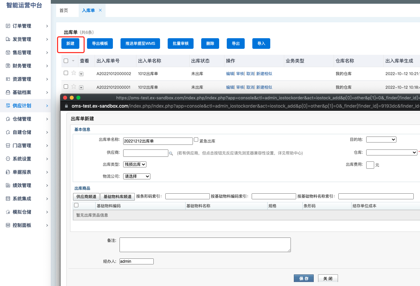This screenshot has width=420, height=286.
Task: Click 取消 link for A20221012000001
Action: 250,87
